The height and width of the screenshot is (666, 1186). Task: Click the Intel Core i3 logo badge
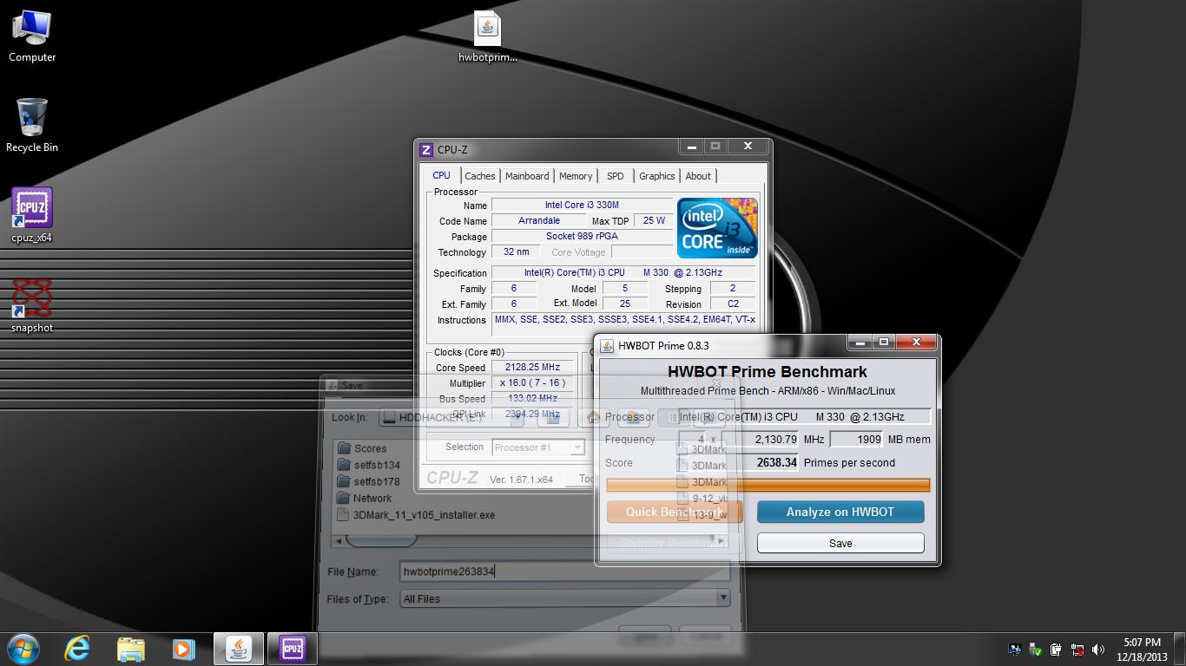717,228
